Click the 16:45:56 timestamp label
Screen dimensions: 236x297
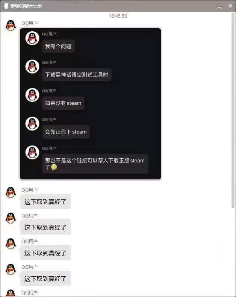pos(118,16)
